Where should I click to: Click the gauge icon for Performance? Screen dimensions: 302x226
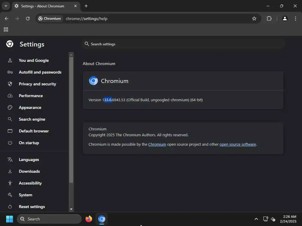pos(10,96)
